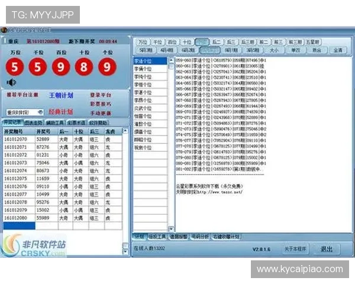Screen dimensions: 355x284
Task: Select the 大小 plan type button
Action: point(274,50)
